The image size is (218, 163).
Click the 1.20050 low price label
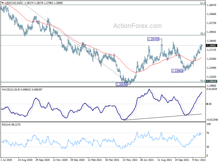click(x=122, y=84)
